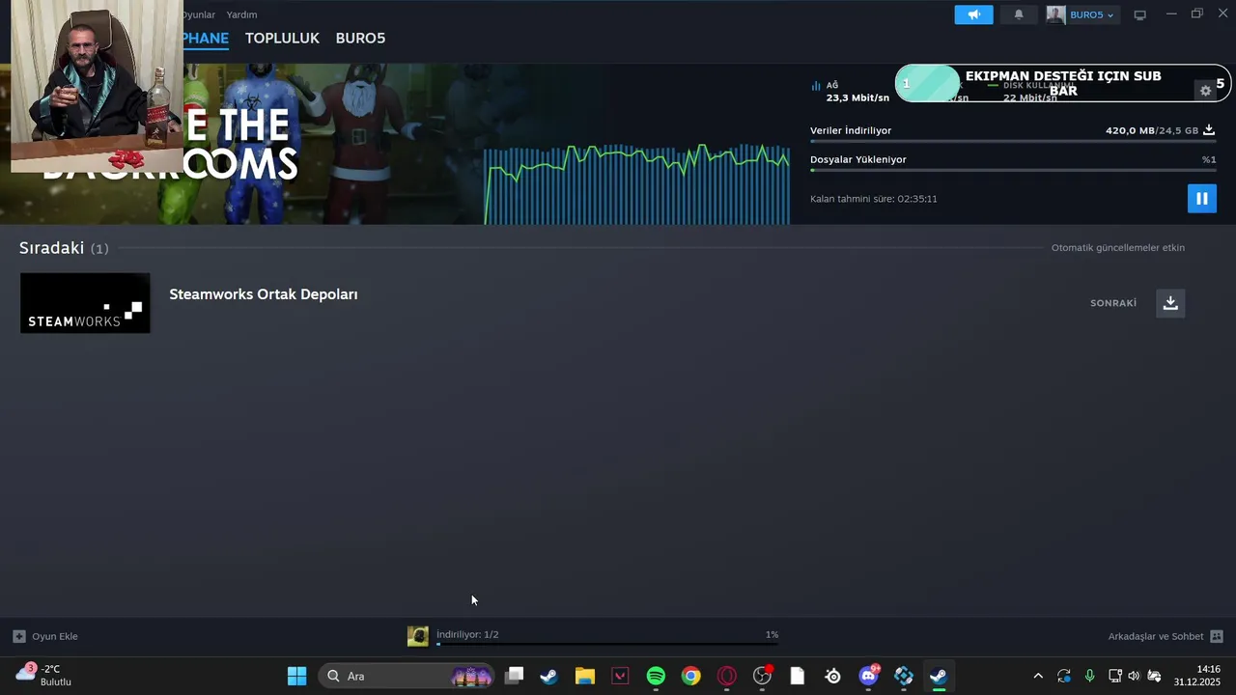Open Task View on the taskbar
The height and width of the screenshot is (695, 1236).
(515, 676)
